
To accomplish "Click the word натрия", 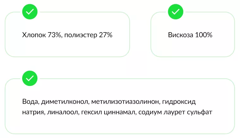I will (x=32, y=112).
